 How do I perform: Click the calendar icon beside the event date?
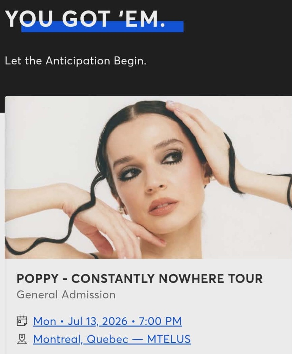(x=22, y=320)
